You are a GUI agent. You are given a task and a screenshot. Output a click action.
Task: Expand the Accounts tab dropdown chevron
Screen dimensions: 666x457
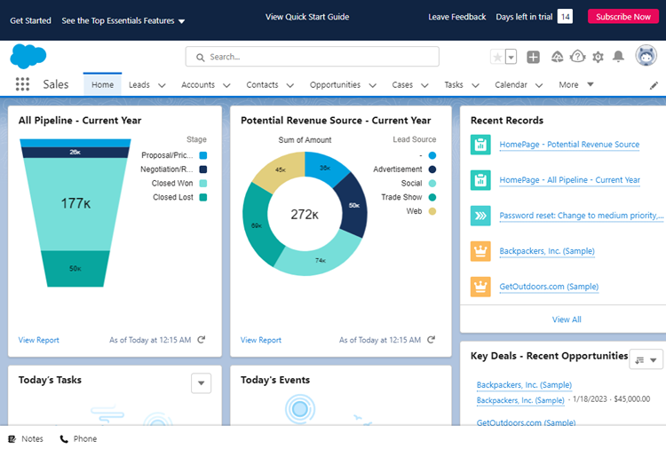226,85
